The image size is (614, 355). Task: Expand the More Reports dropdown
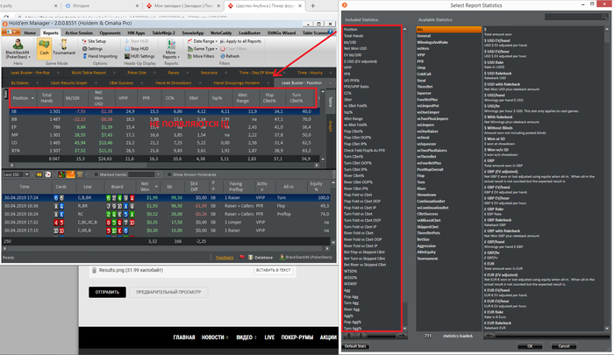(171, 49)
